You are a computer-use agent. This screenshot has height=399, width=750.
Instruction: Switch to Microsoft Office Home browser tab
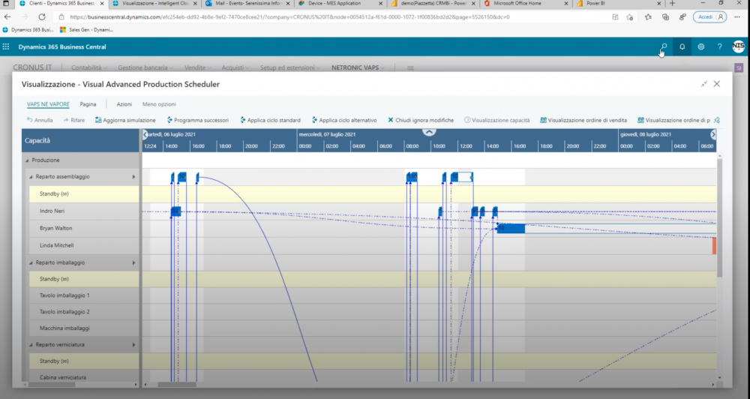tap(524, 3)
